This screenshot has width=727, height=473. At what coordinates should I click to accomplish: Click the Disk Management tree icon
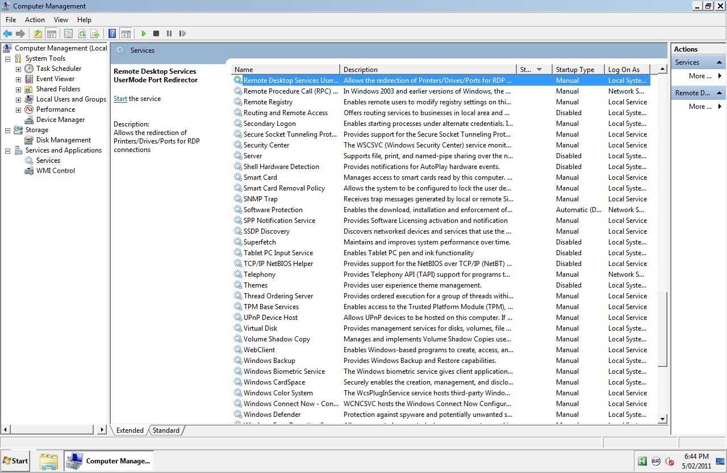pyautogui.click(x=29, y=140)
